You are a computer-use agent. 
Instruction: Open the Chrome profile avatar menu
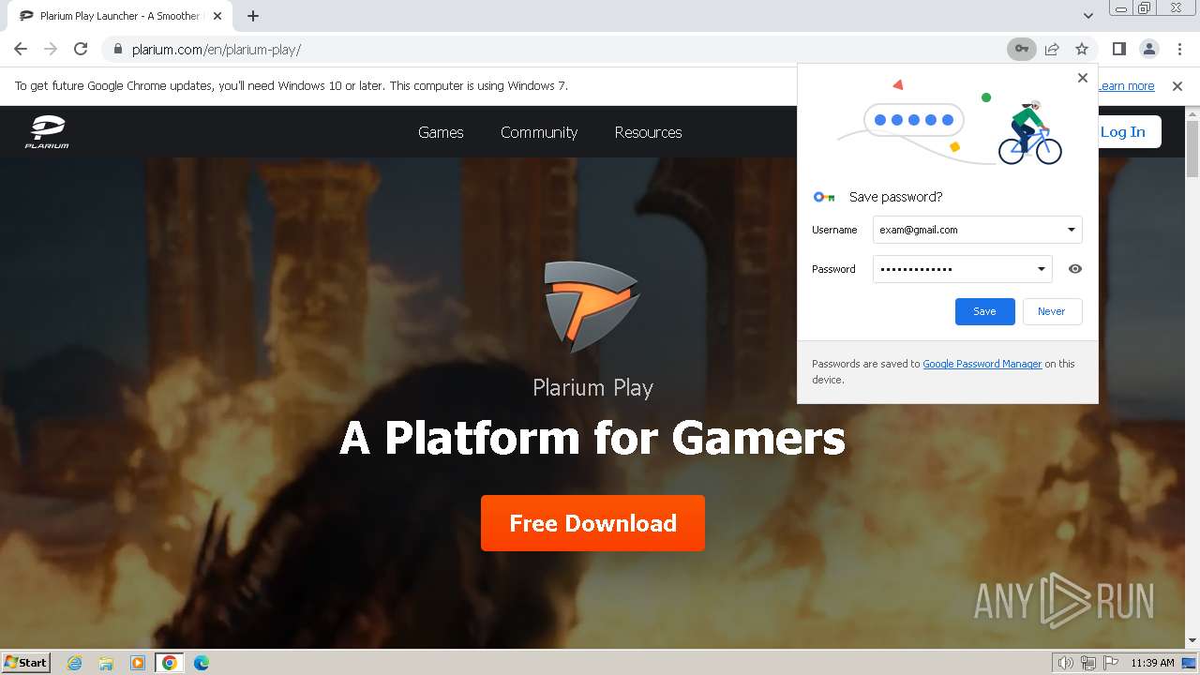pos(1148,49)
